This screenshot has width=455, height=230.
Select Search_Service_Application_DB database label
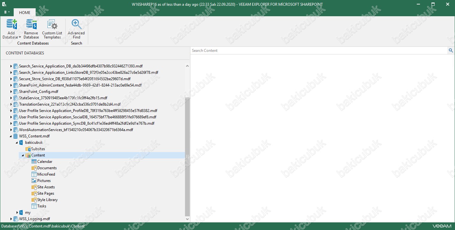[81, 66]
